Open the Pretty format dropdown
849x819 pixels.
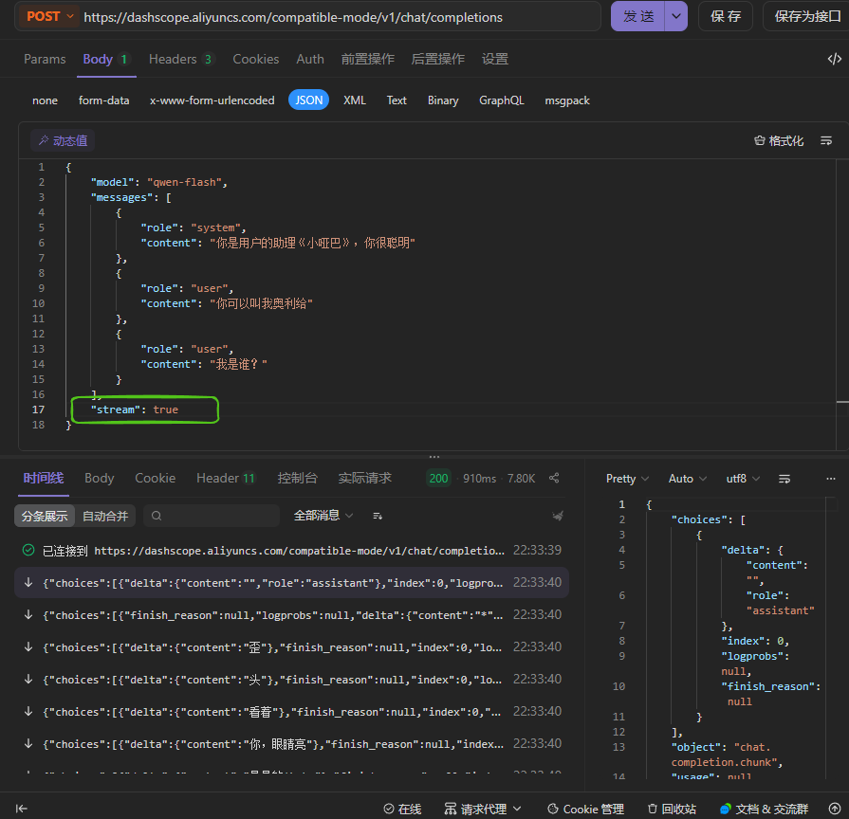(x=627, y=479)
